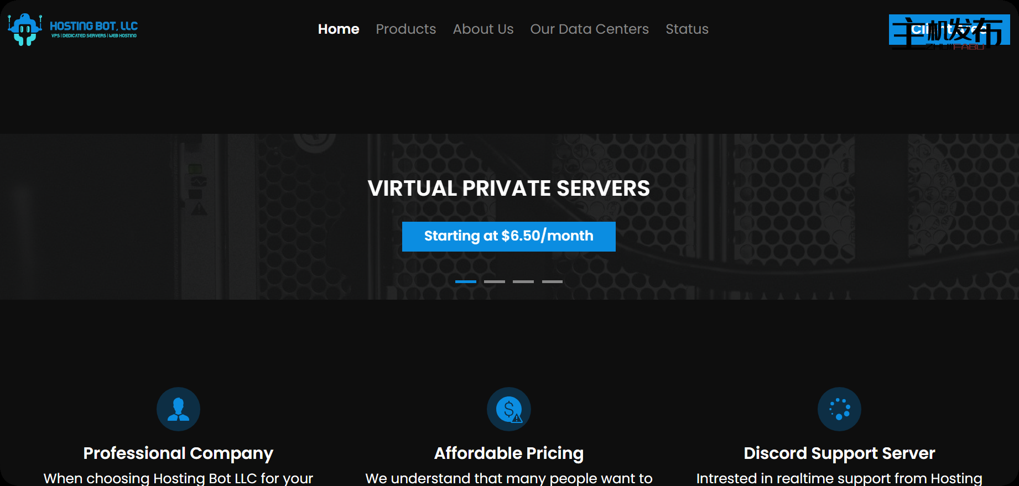Viewport: 1019px width, 486px height.
Task: Click the Affordable Pricing dollar icon
Action: point(509,409)
